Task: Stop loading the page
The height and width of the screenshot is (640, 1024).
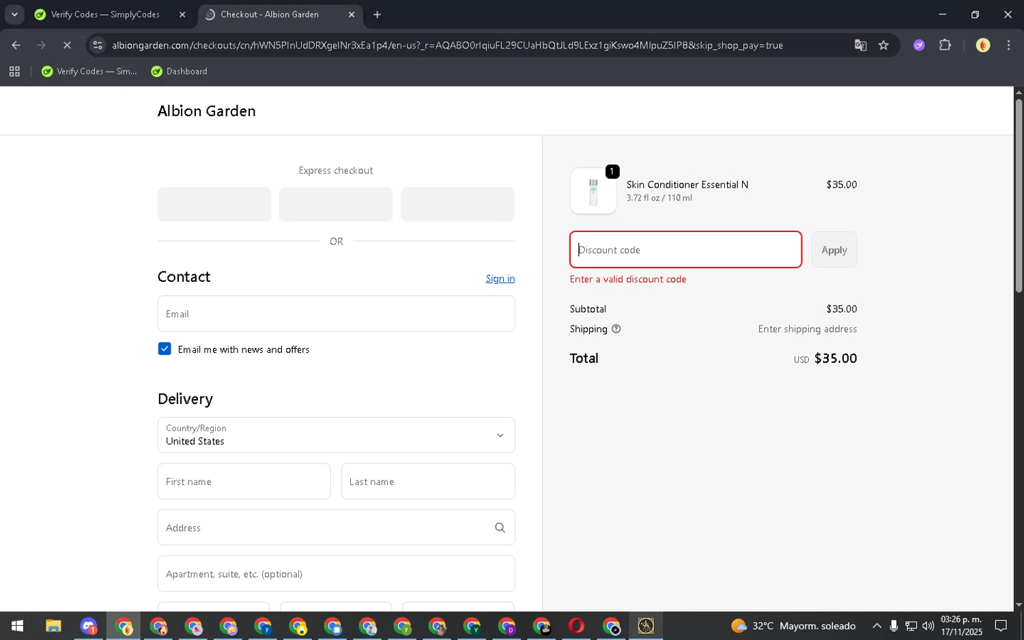Action: point(67,45)
